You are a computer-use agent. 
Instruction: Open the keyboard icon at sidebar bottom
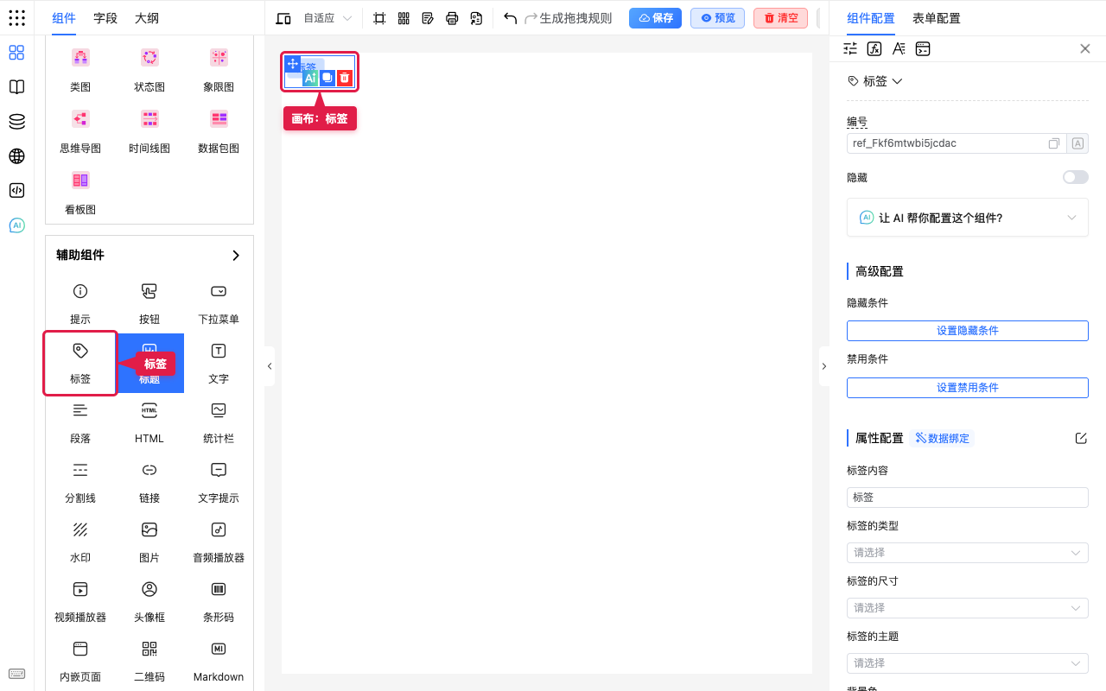(16, 674)
